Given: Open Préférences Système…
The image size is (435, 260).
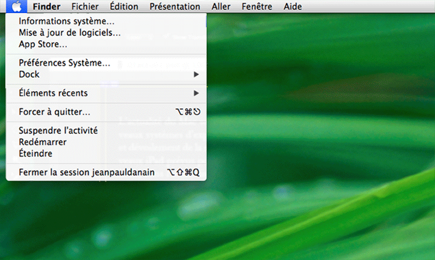Looking at the screenshot, I should point(64,63).
